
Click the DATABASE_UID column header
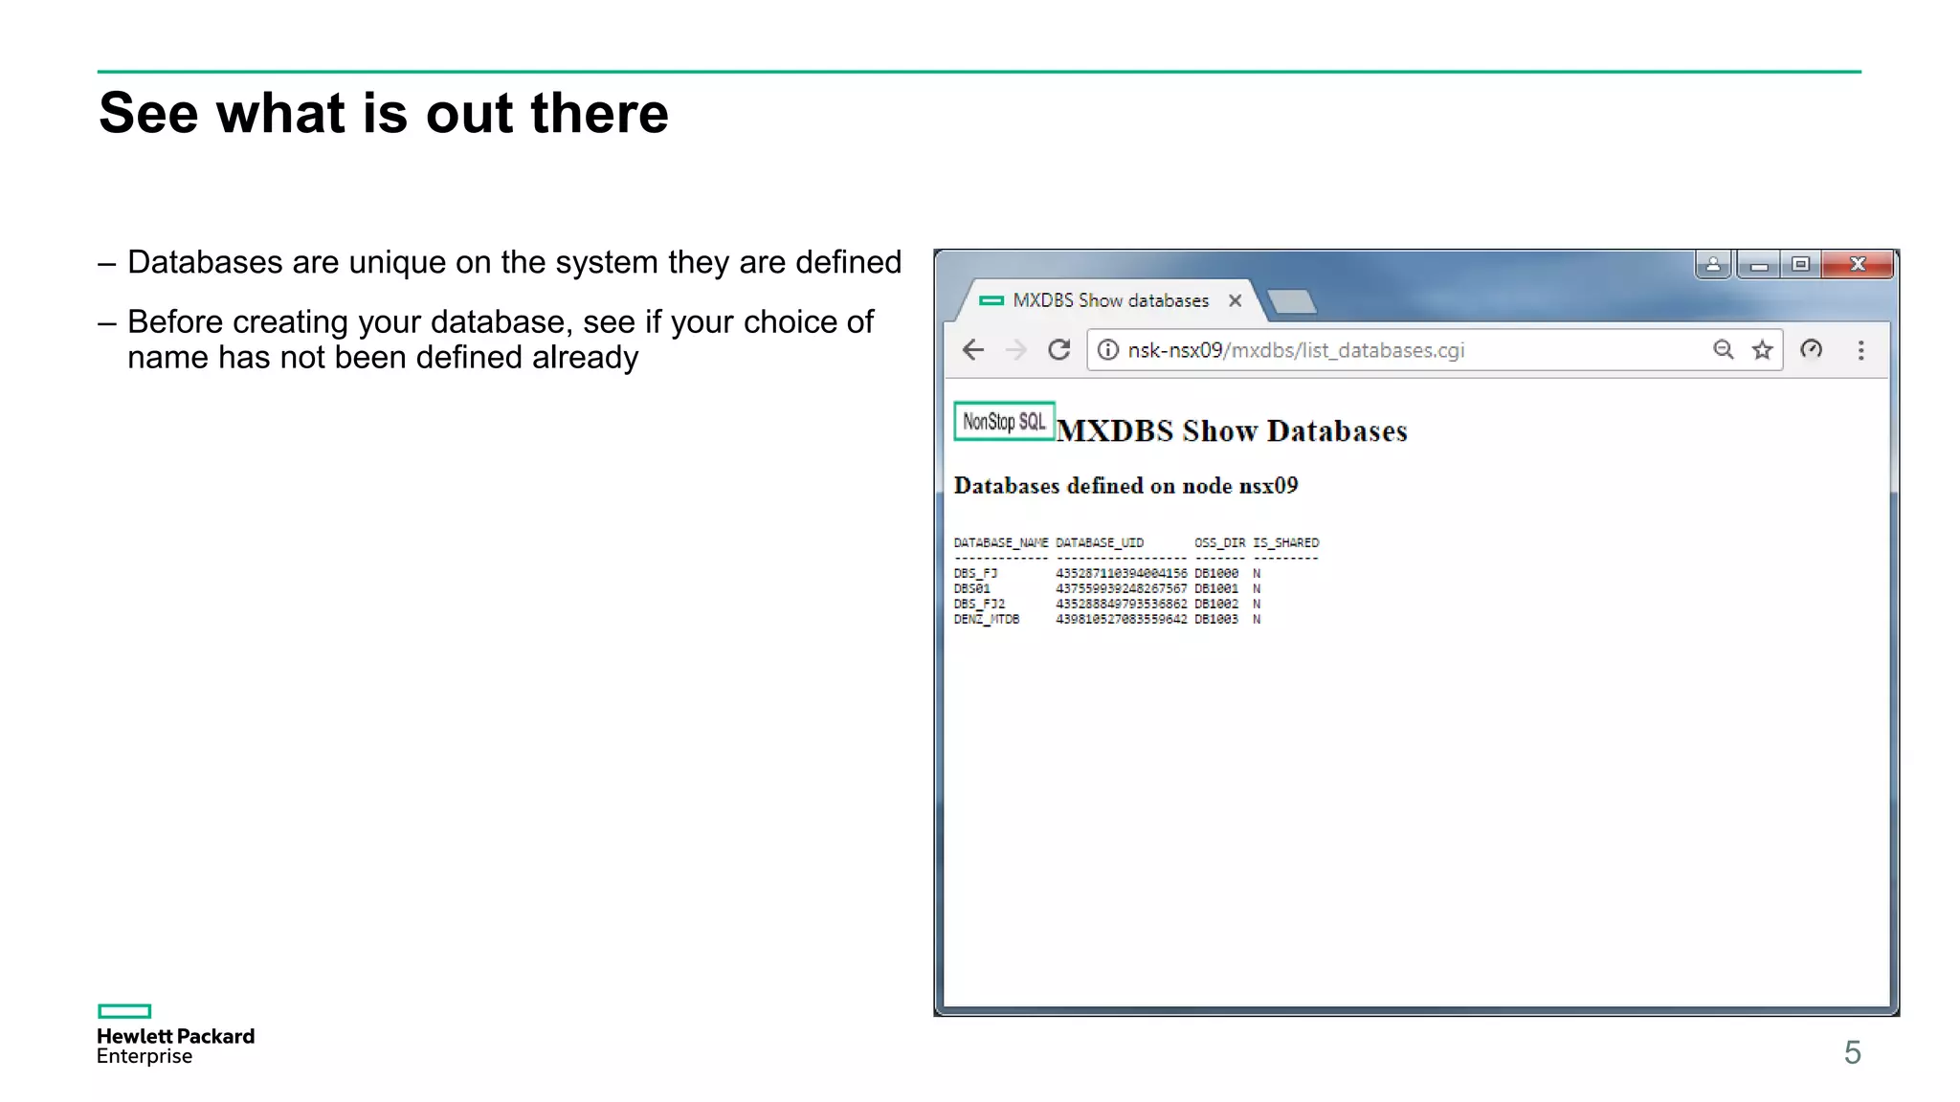coord(1100,542)
